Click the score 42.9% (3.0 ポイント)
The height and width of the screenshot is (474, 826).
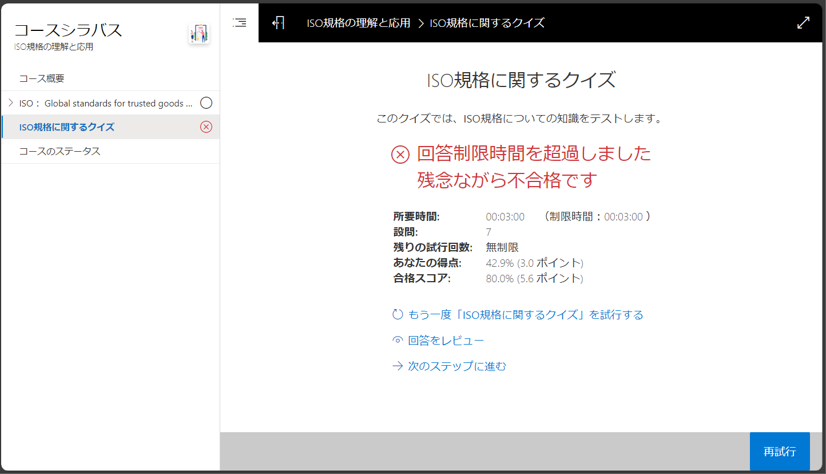point(534,263)
